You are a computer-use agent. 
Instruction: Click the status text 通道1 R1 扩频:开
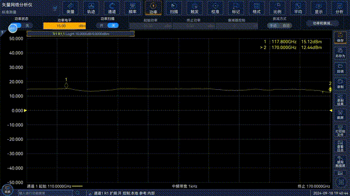coord(107,193)
